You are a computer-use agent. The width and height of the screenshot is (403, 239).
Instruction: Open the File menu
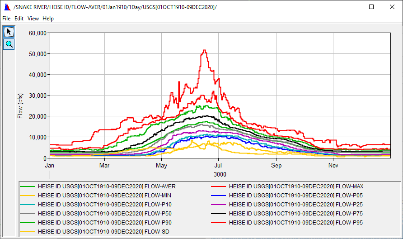6,19
